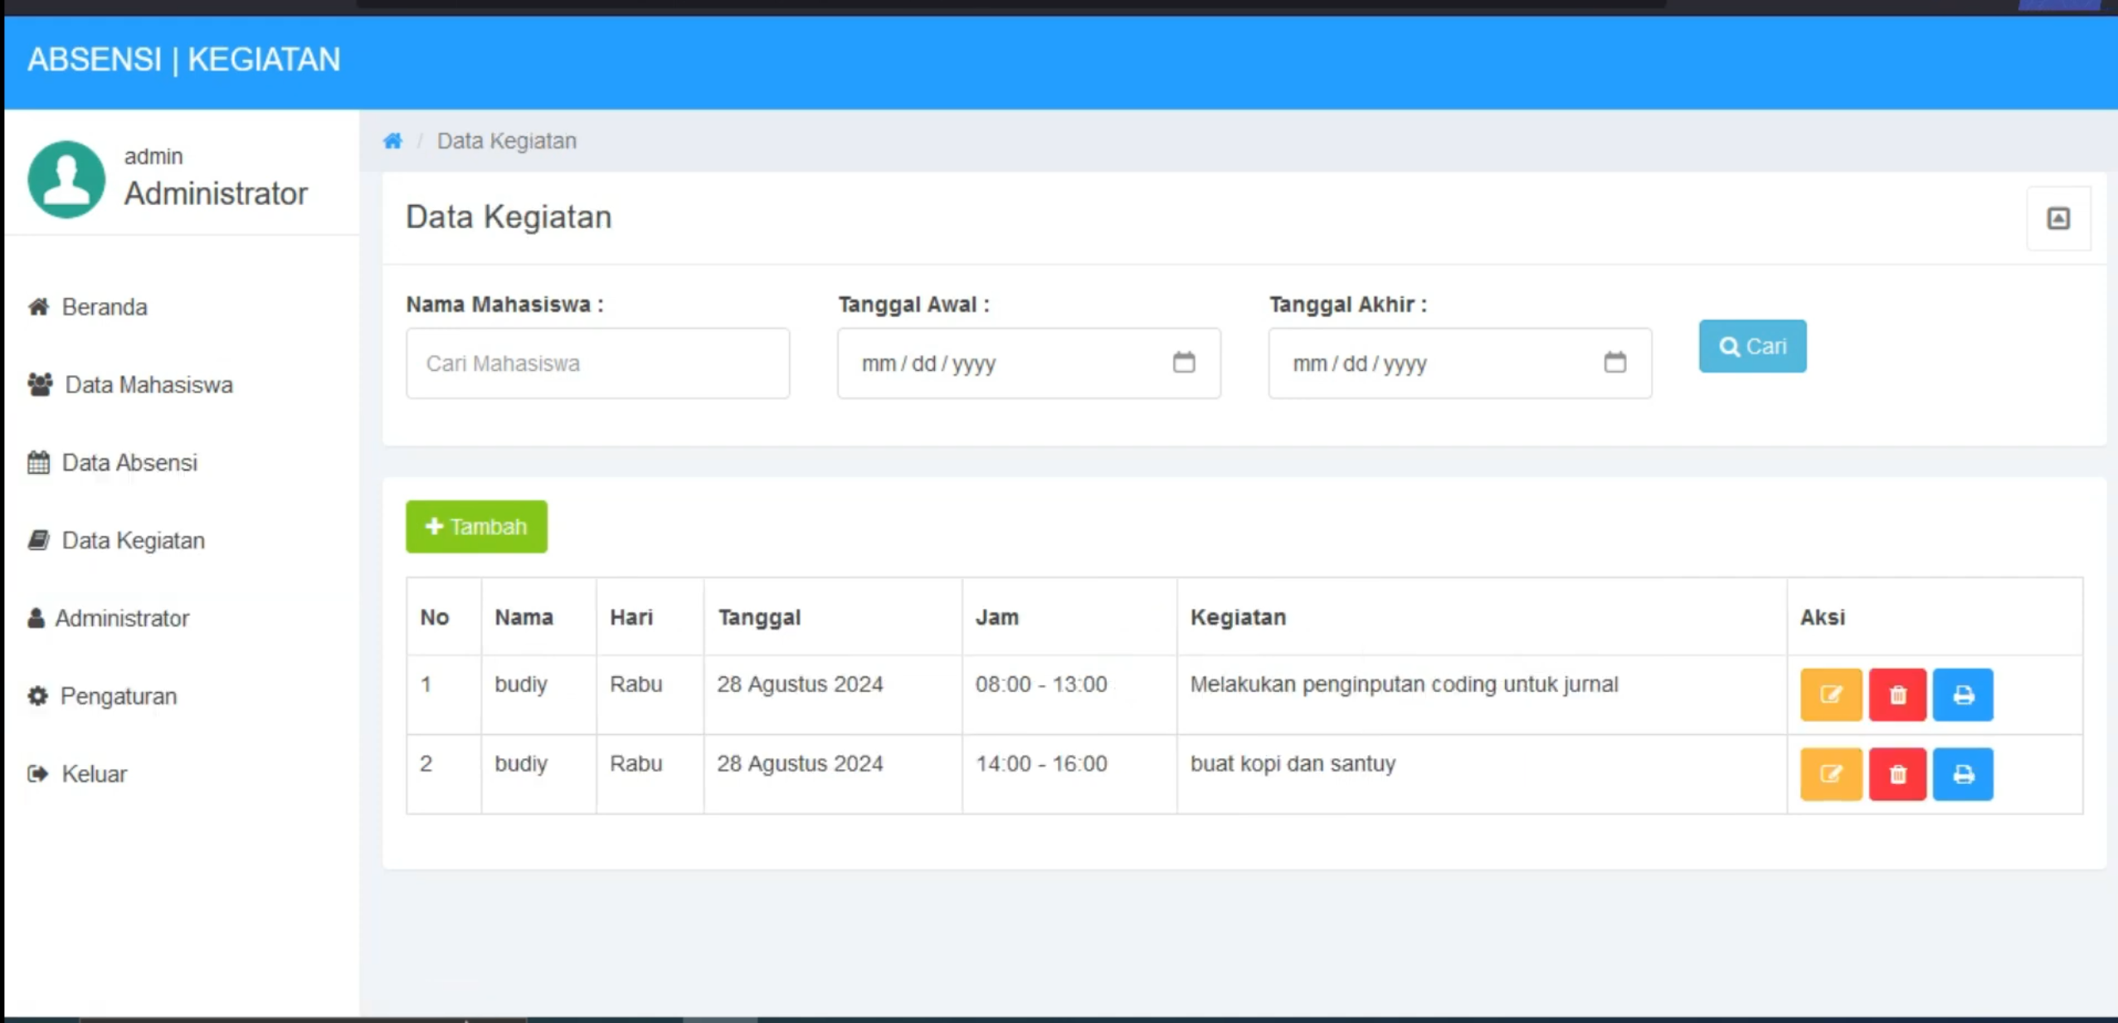This screenshot has width=2118, height=1023.
Task: Open the Tanggal Akhir calendar picker
Action: pyautogui.click(x=1614, y=363)
